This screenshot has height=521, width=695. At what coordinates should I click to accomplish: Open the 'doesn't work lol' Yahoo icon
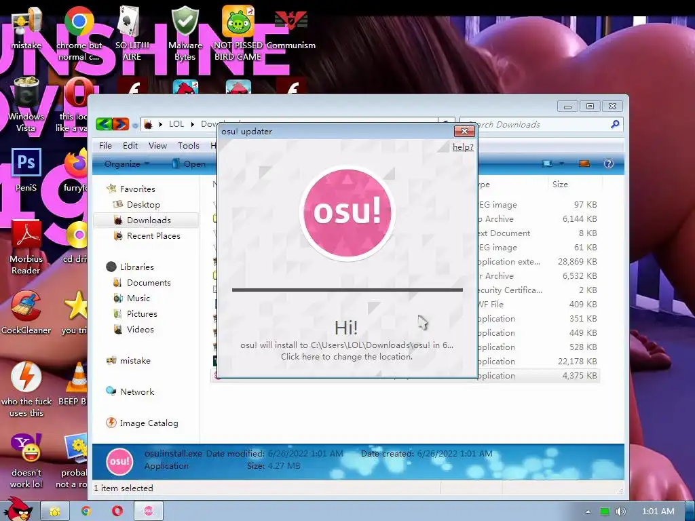tap(26, 461)
